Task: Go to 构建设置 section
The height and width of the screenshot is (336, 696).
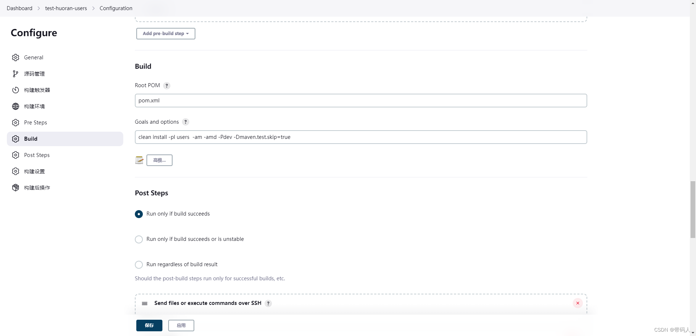Action: [65, 171]
